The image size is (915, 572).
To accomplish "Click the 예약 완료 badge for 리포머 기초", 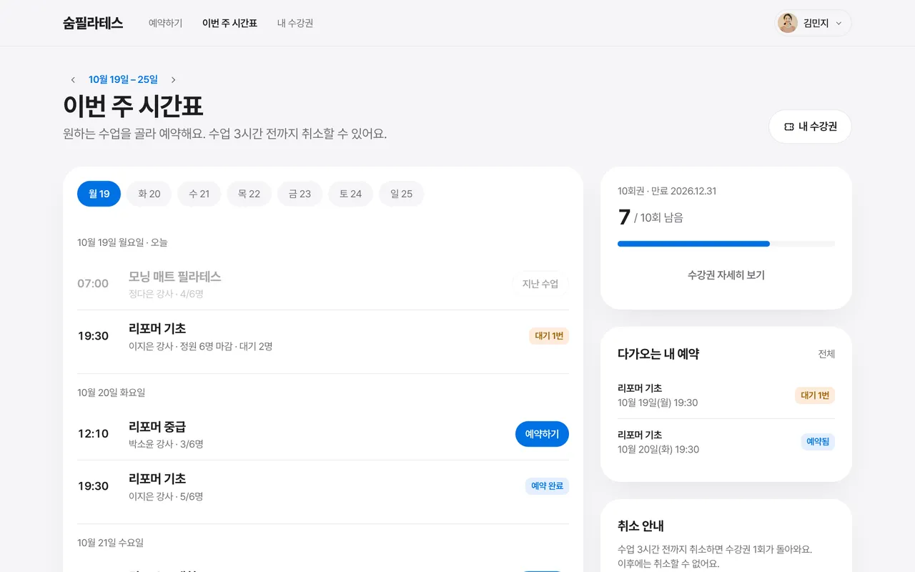I will [x=547, y=486].
